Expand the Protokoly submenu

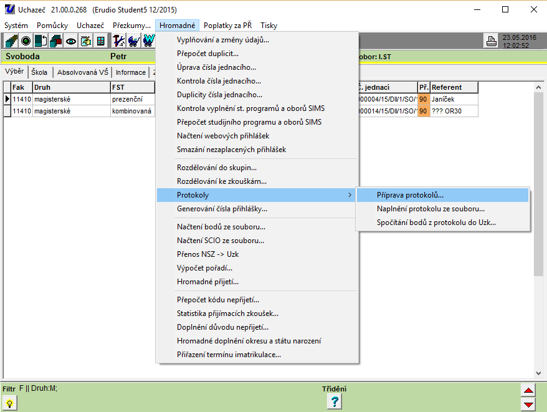[x=257, y=195]
